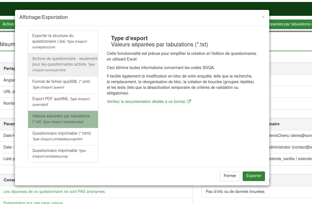Click the 'Type d'export' heading in the description
The height and width of the screenshot is (204, 312).
click(129, 38)
